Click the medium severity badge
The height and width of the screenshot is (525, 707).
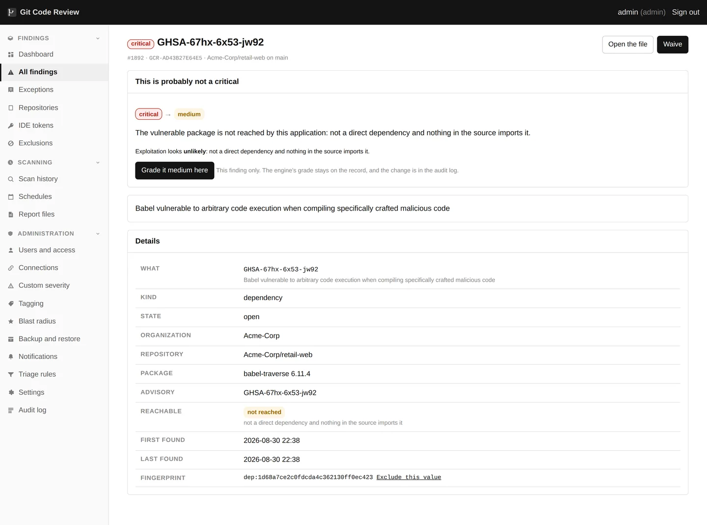[189, 114]
